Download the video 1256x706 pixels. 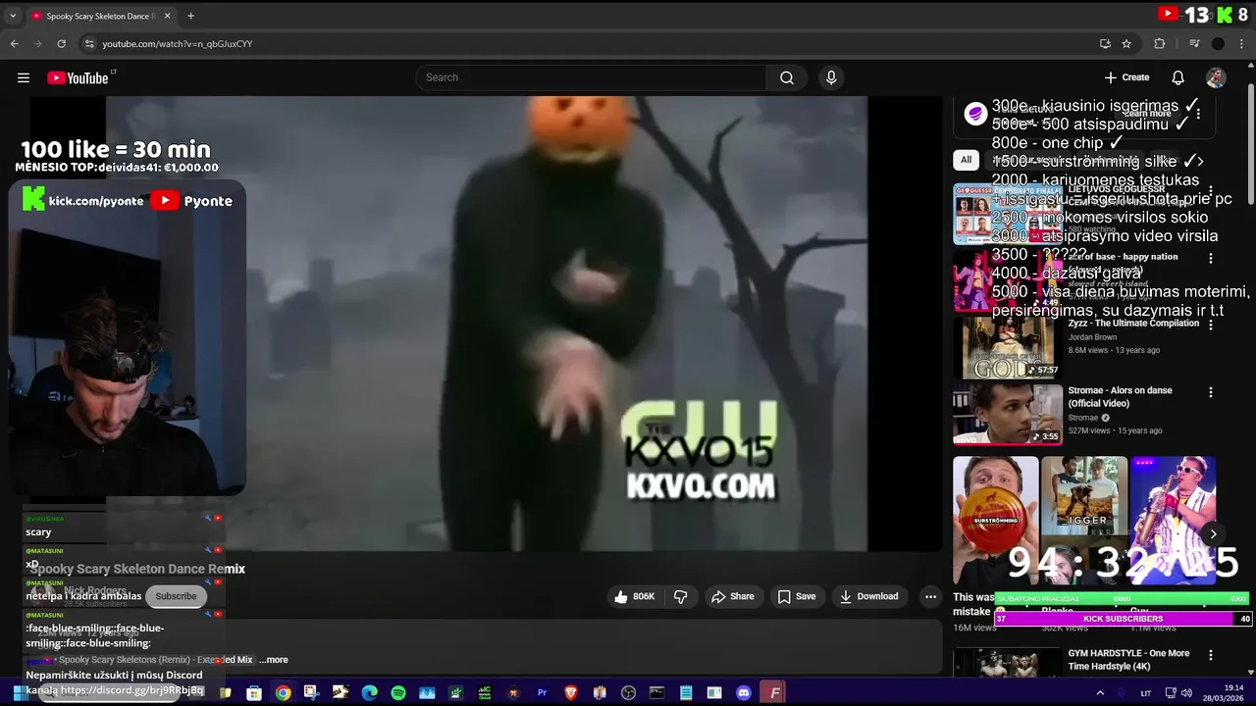pyautogui.click(x=869, y=596)
